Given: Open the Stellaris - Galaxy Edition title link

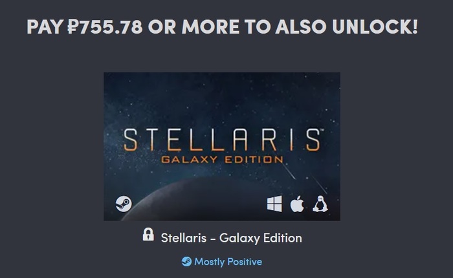Looking at the screenshot, I should (231, 238).
